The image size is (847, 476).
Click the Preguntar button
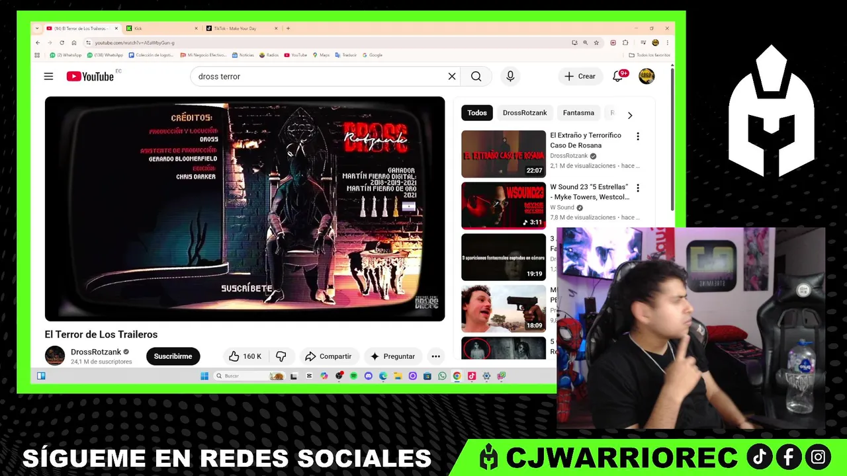[x=392, y=356]
